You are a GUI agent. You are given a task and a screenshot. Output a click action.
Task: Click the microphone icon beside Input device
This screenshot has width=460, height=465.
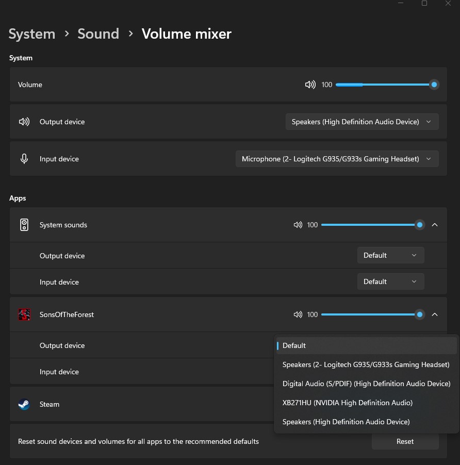(x=24, y=159)
